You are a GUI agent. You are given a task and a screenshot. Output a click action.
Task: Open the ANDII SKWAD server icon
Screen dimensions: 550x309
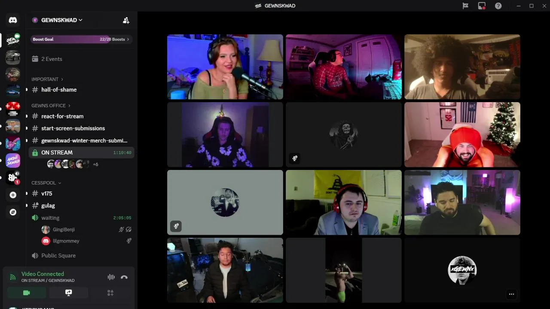coord(13,161)
